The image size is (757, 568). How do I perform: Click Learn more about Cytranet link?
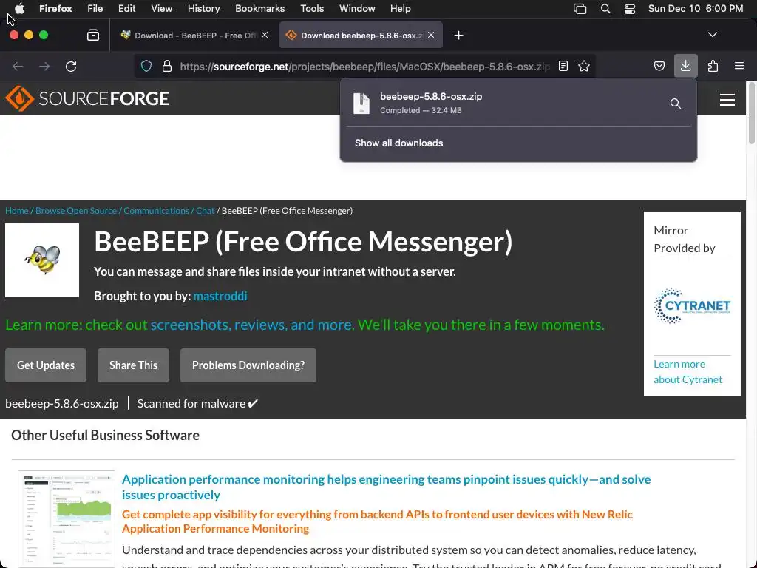click(x=688, y=371)
